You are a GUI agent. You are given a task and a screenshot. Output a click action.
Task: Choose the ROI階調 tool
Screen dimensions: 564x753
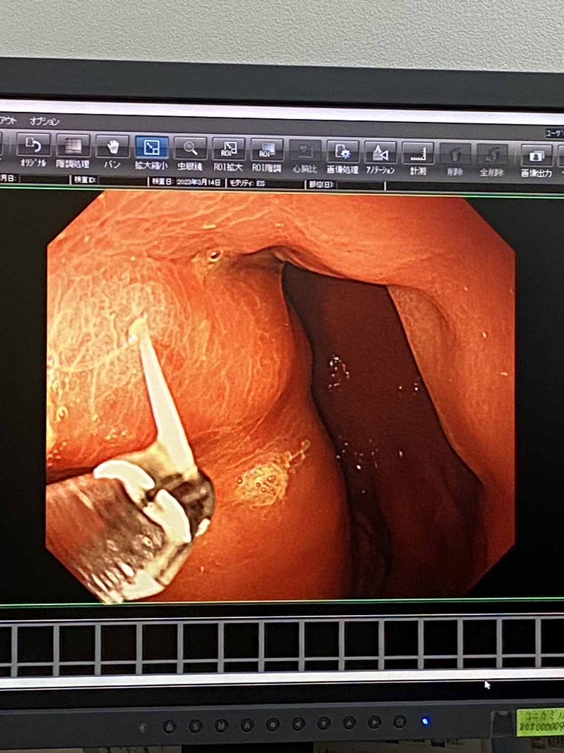click(266, 152)
